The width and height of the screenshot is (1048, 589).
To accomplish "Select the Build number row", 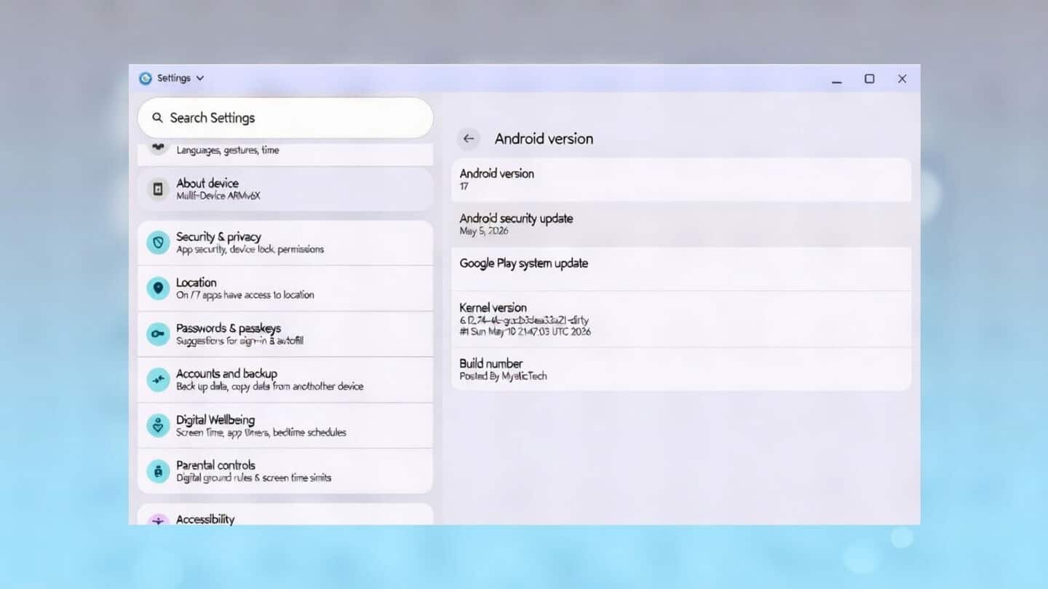I will [681, 369].
